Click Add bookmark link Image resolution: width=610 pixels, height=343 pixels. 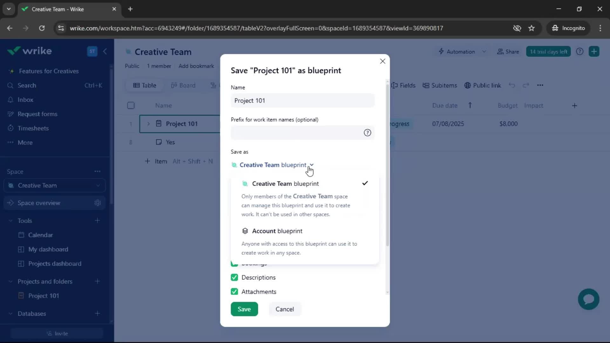pyautogui.click(x=196, y=66)
